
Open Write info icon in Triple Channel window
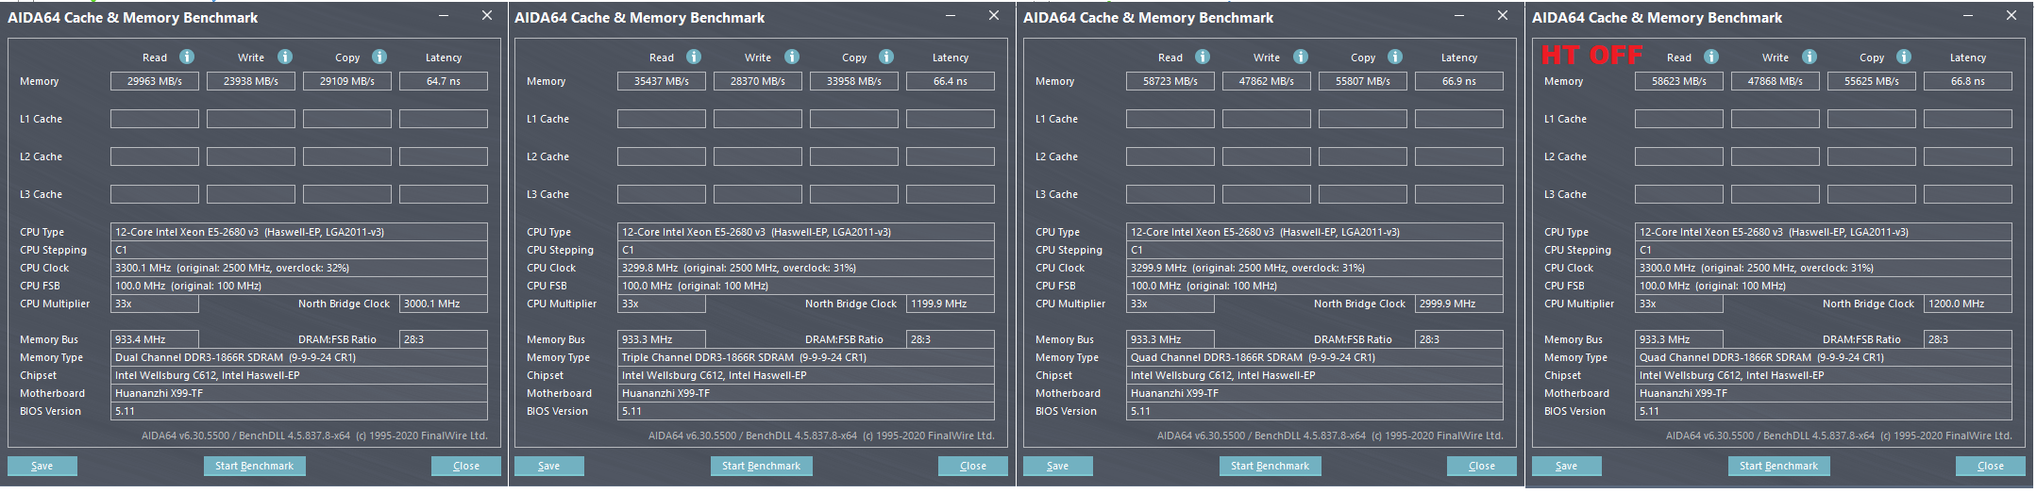click(792, 57)
